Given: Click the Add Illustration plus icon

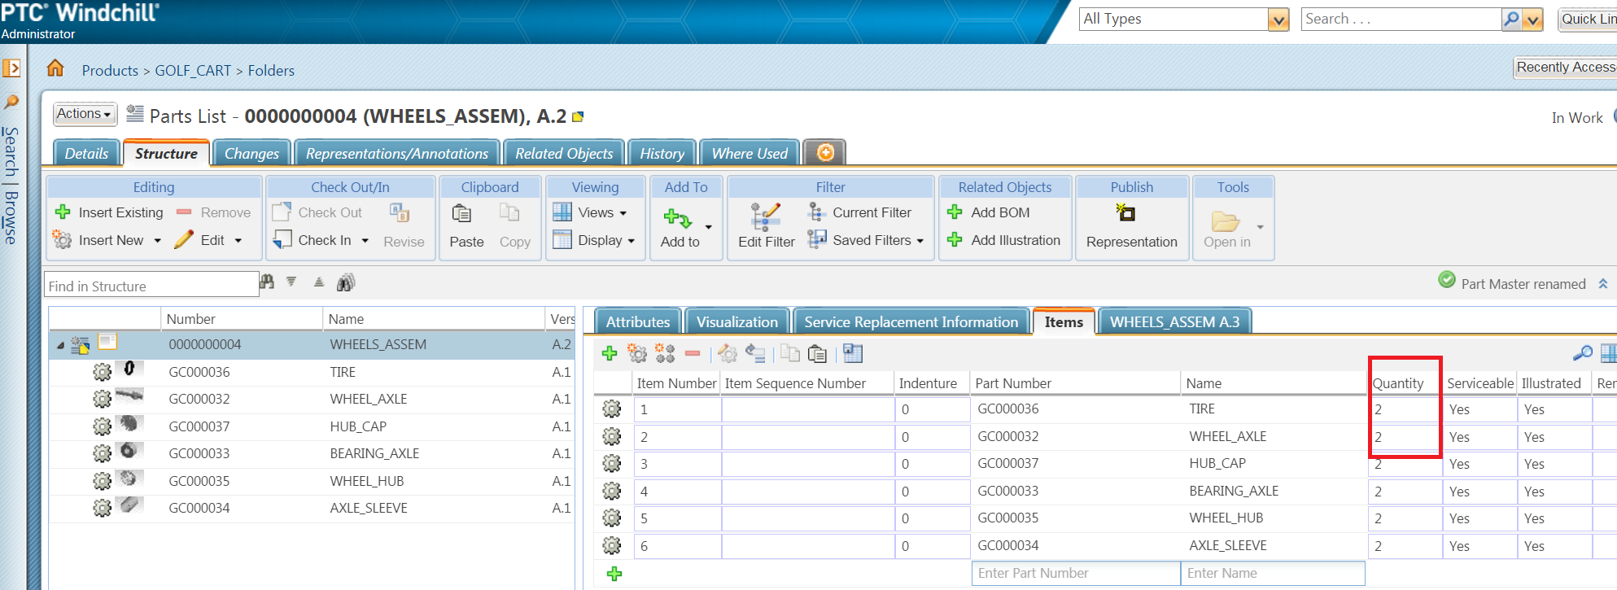Looking at the screenshot, I should [x=955, y=240].
